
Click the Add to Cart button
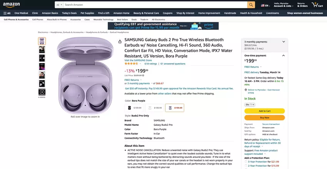pos(264,111)
